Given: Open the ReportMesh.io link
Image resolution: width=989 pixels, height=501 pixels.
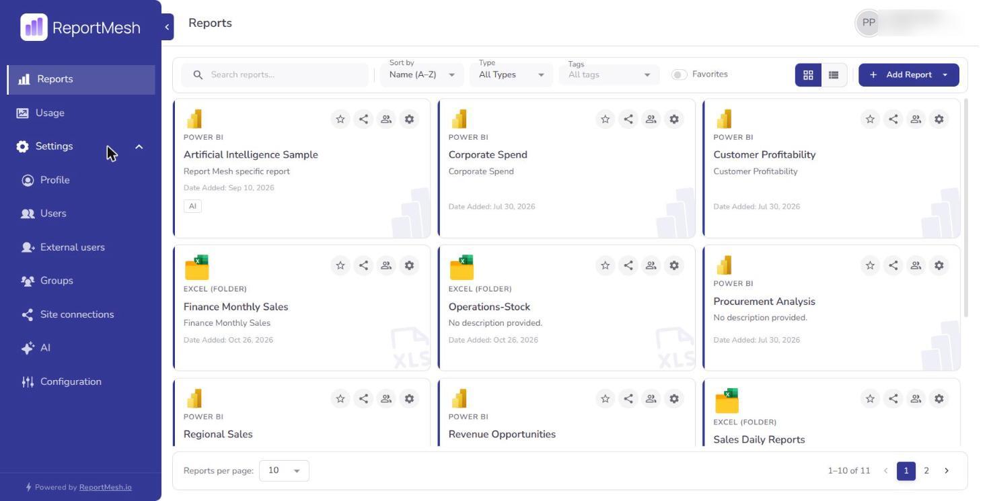Looking at the screenshot, I should pyautogui.click(x=106, y=488).
